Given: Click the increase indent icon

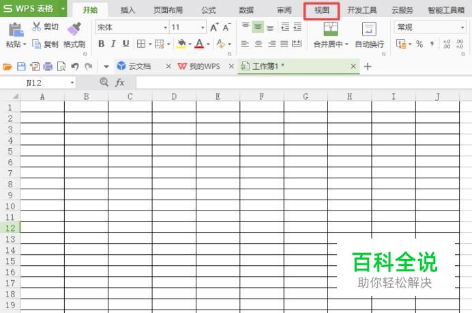Looking at the screenshot, I should tap(297, 27).
